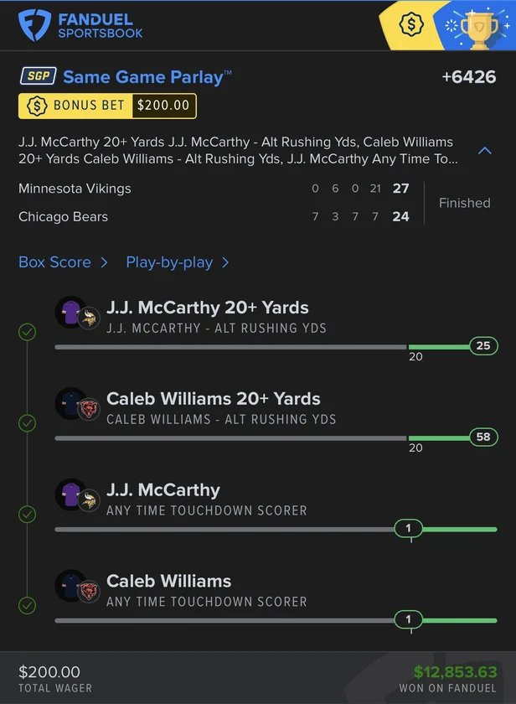The width and height of the screenshot is (516, 704).
Task: Tap the Bears jersey icon for Williams rushing
Action: [70, 403]
